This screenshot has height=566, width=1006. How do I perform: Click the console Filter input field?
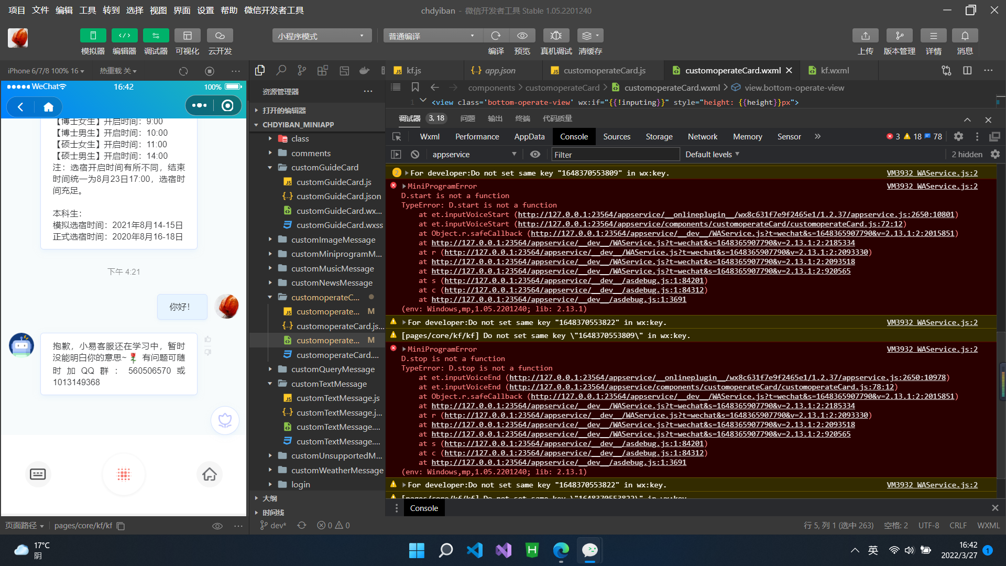(x=615, y=155)
